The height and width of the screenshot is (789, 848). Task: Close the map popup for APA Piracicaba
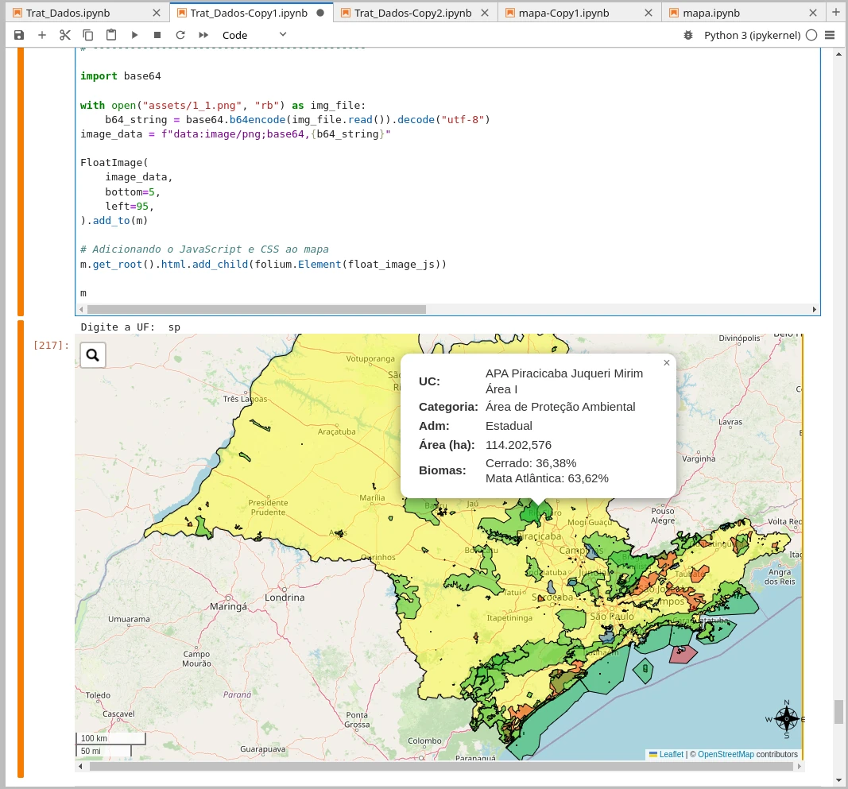point(666,363)
